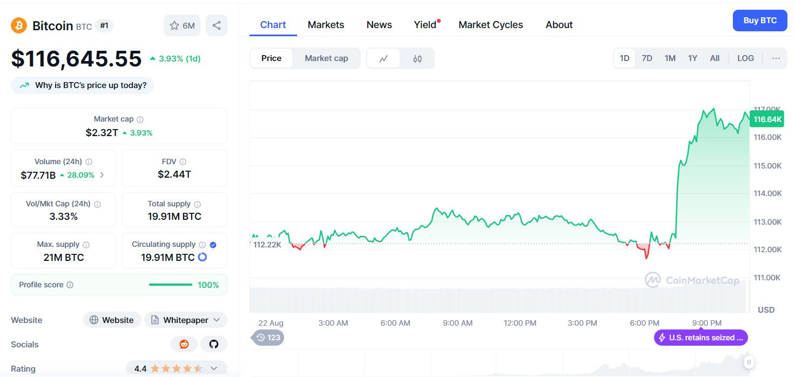
Task: Open the three-dots more chart options
Action: coord(776,58)
